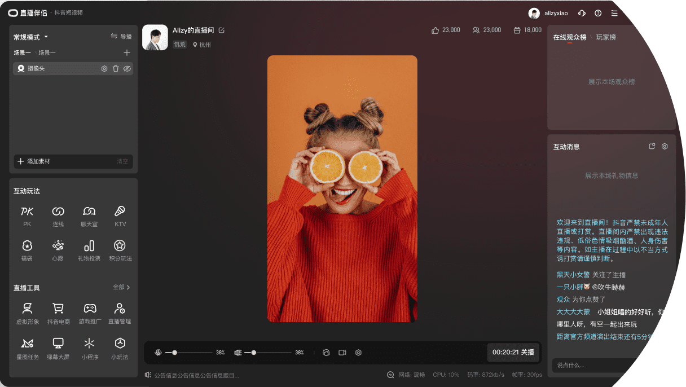This screenshot has height=387, width=686.
Task: Expand 全部 live tools list
Action: click(x=121, y=287)
